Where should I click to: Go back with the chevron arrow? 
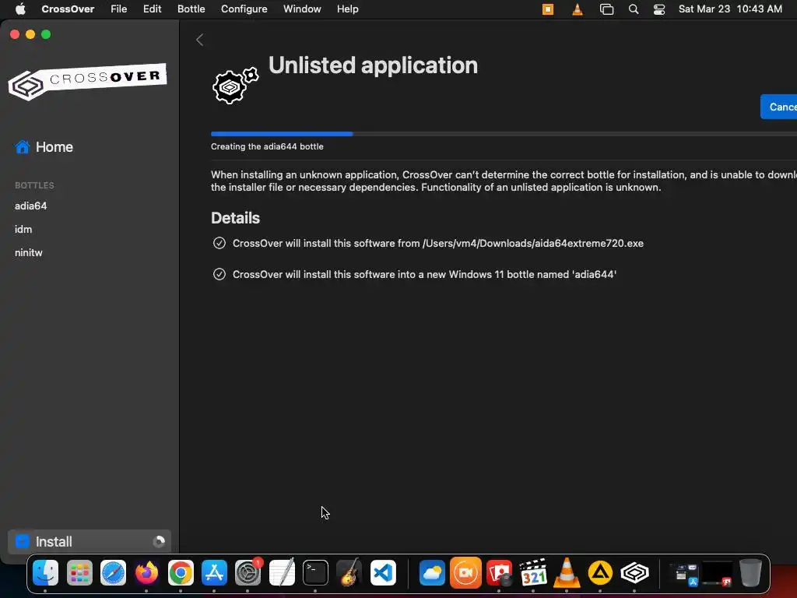click(x=200, y=40)
